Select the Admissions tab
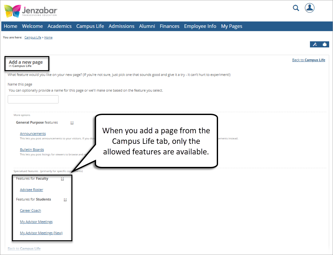The width and height of the screenshot is (333, 255). click(121, 26)
